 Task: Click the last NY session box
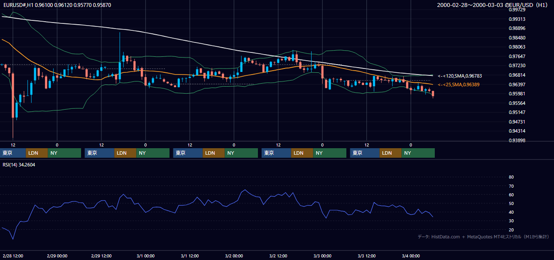(x=418, y=153)
